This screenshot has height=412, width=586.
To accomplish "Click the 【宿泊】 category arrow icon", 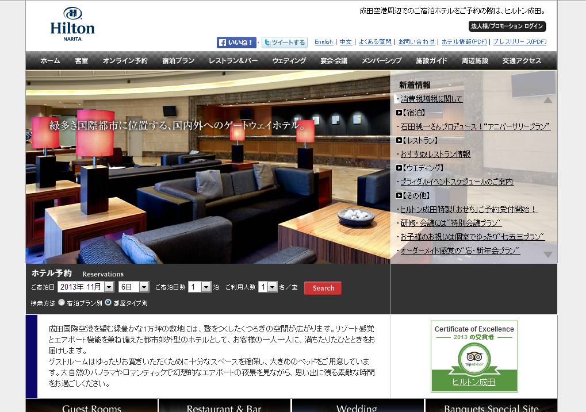I will point(399,113).
